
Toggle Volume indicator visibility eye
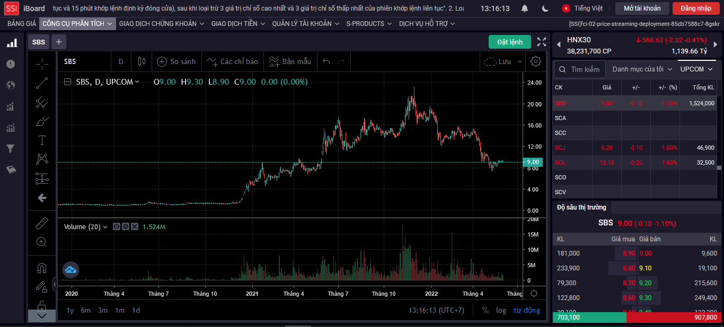pos(117,226)
